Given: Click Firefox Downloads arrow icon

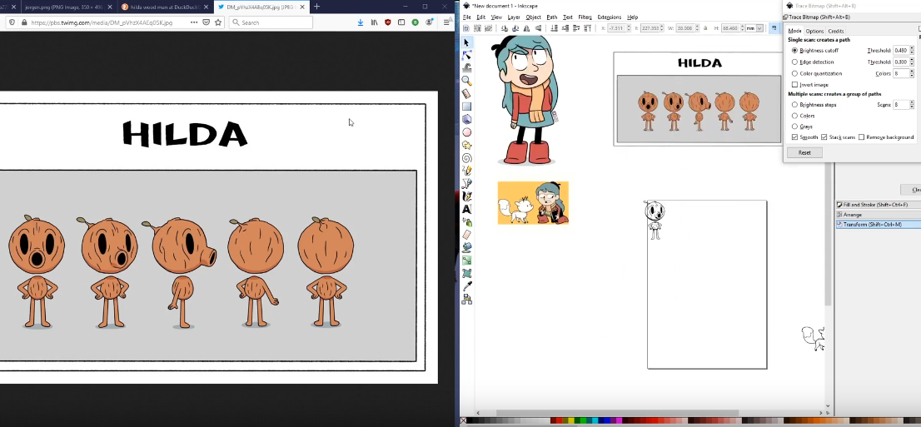Looking at the screenshot, I should point(361,22).
